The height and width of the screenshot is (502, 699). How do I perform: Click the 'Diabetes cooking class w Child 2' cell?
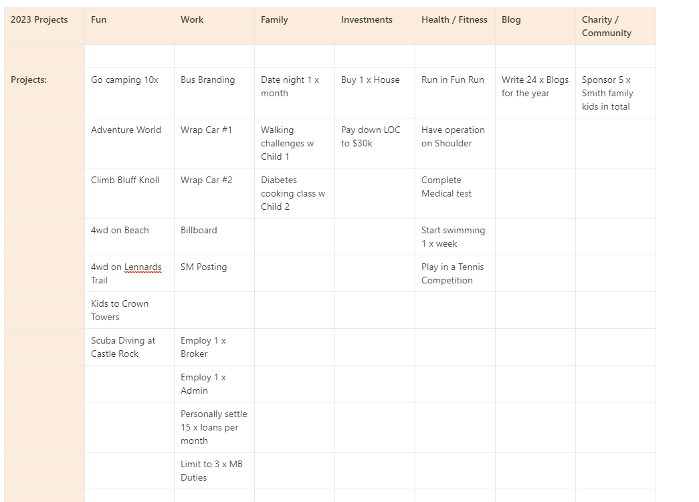[294, 193]
